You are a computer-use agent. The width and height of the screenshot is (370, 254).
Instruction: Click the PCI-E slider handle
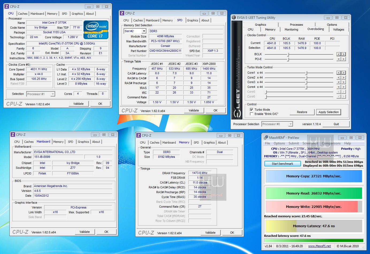(288, 59)
